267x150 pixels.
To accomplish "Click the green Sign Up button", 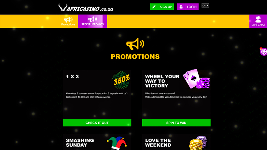I will [162, 7].
